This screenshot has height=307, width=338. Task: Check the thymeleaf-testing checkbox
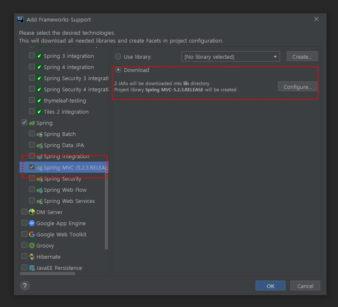click(32, 100)
